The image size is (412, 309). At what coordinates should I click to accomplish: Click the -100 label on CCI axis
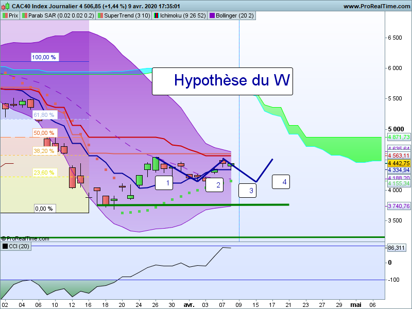point(393,280)
